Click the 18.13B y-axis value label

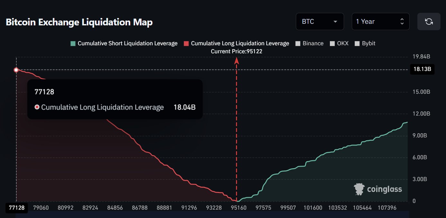pos(422,69)
